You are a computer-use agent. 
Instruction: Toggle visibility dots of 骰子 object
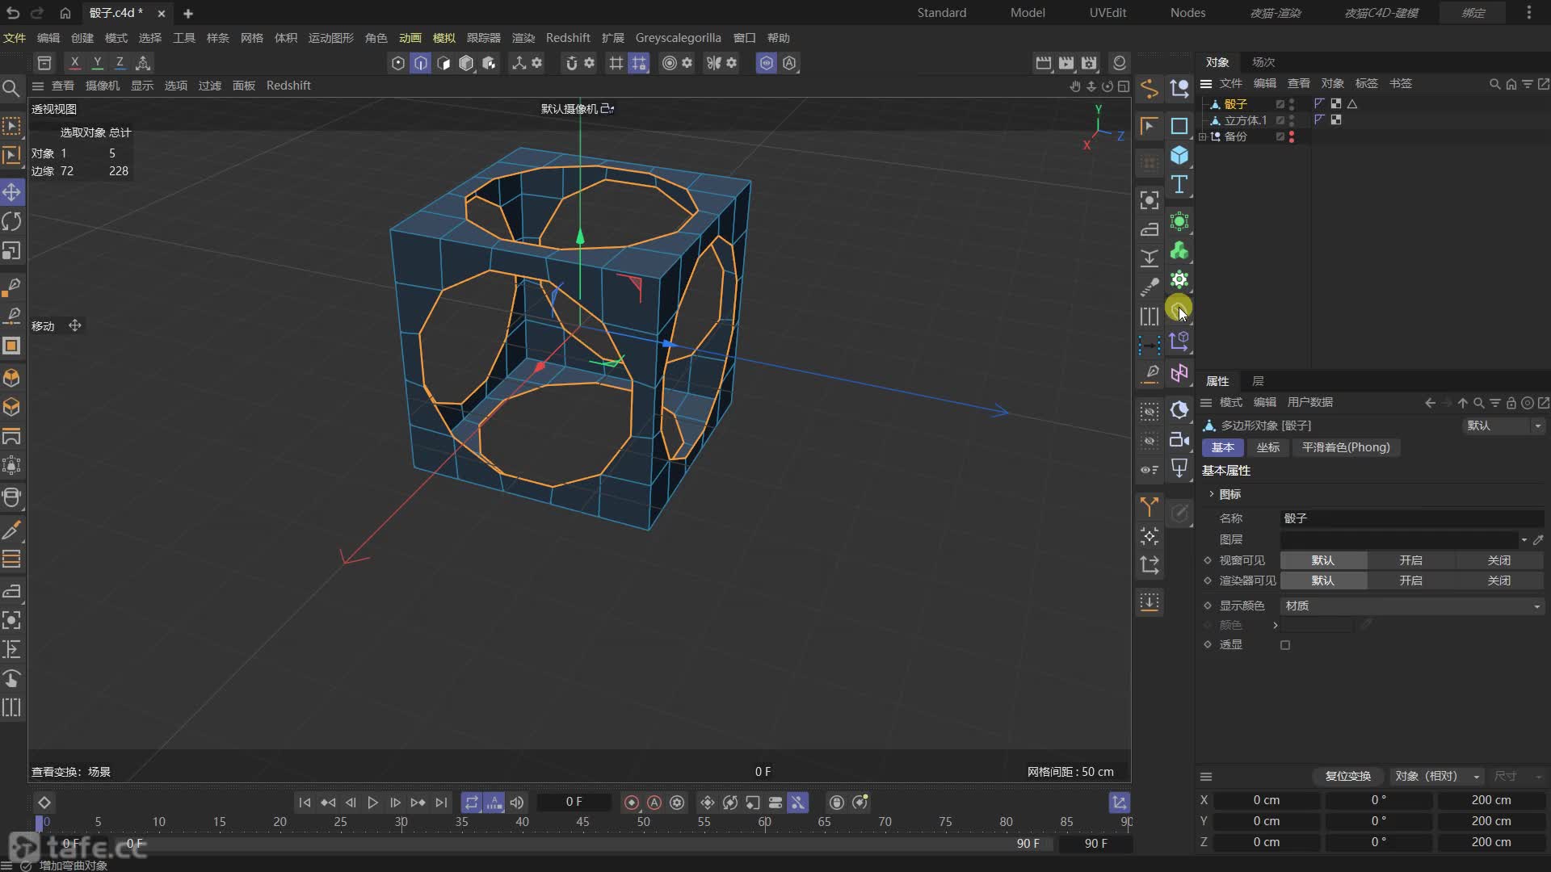pyautogui.click(x=1292, y=104)
